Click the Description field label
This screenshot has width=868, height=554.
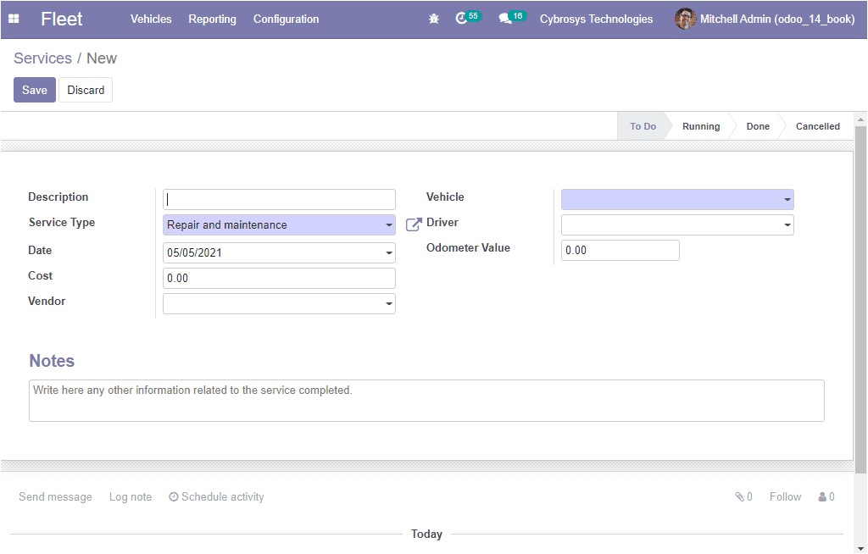58,197
